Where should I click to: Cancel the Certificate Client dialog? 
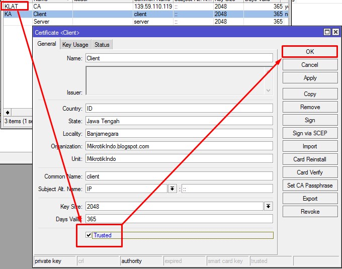(310, 65)
